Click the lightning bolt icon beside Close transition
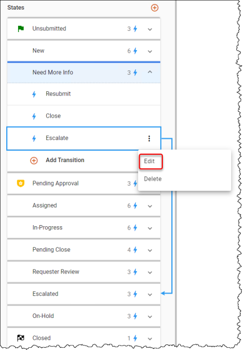243x350 pixels. [34, 116]
